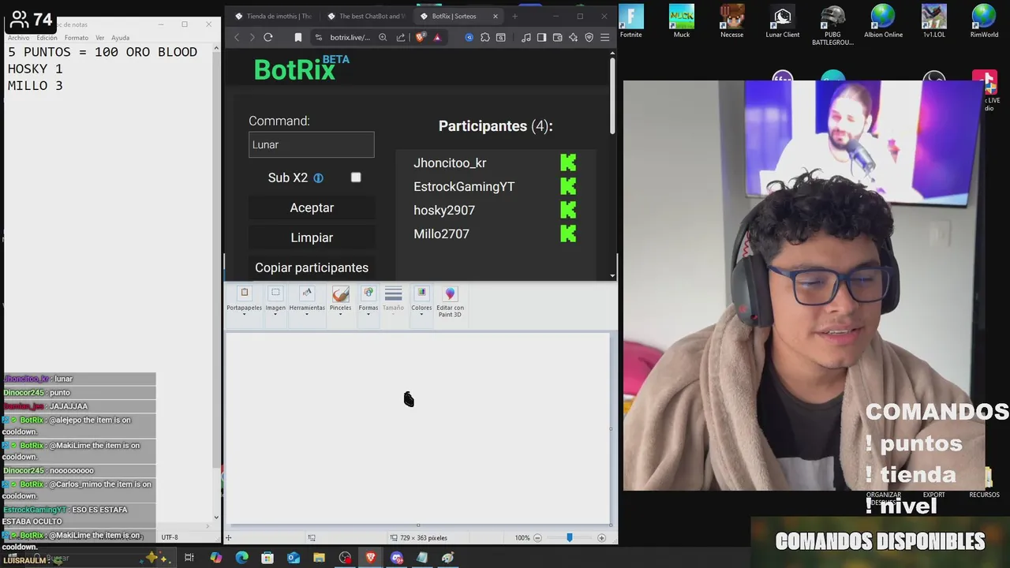Open Microsoft Edge from the taskbar

(x=242, y=558)
